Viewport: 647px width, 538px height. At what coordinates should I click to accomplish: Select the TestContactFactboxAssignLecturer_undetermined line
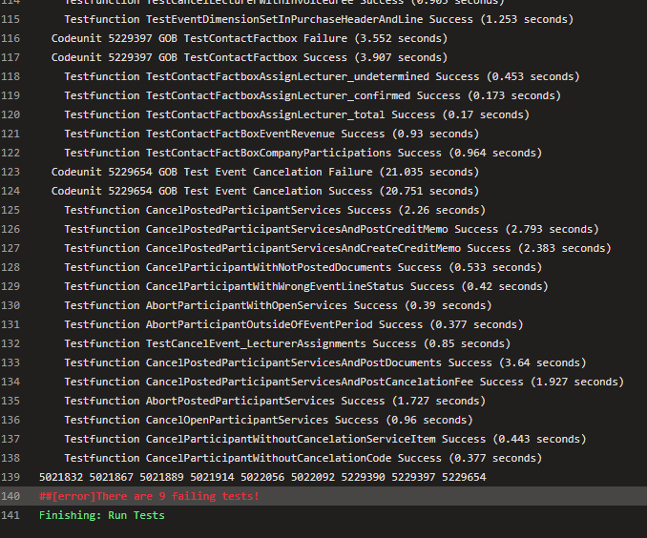click(x=322, y=76)
